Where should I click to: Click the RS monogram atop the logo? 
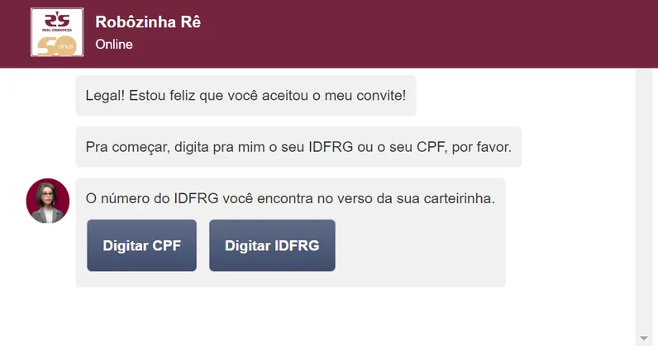pyautogui.click(x=57, y=20)
